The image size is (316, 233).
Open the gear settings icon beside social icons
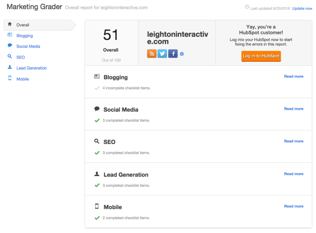[182, 54]
